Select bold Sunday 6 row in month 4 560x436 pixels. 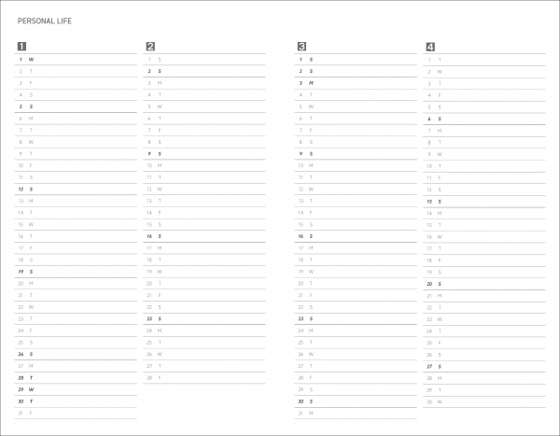tap(484, 119)
